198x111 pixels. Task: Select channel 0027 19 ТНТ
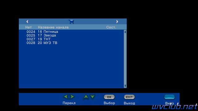[x=71, y=39]
